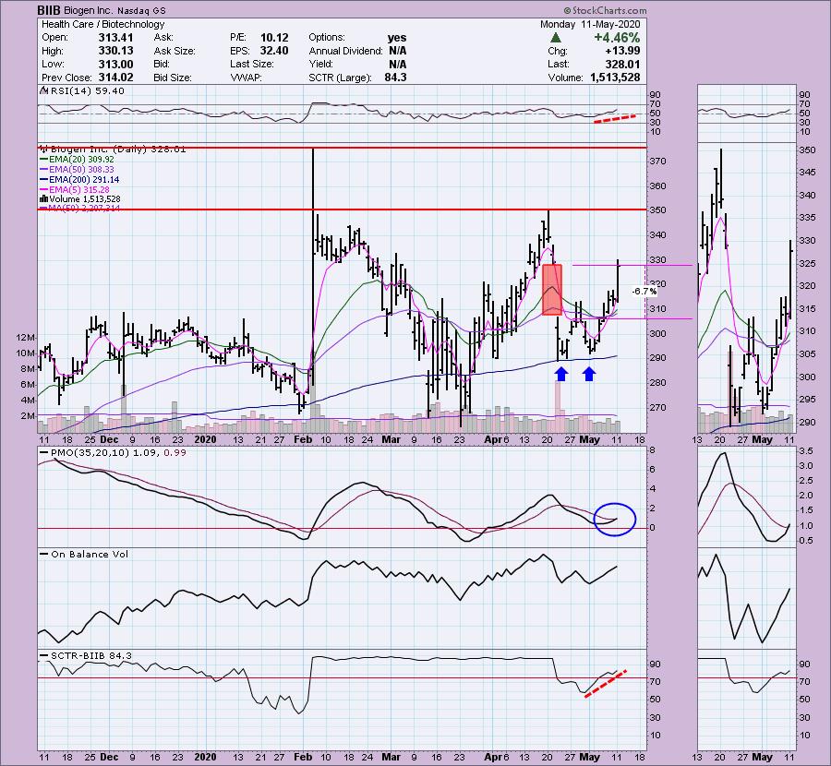Click the 3.5 axis value on PMO zoom panel
Screen dimensions: 831x766
pyautogui.click(x=805, y=451)
